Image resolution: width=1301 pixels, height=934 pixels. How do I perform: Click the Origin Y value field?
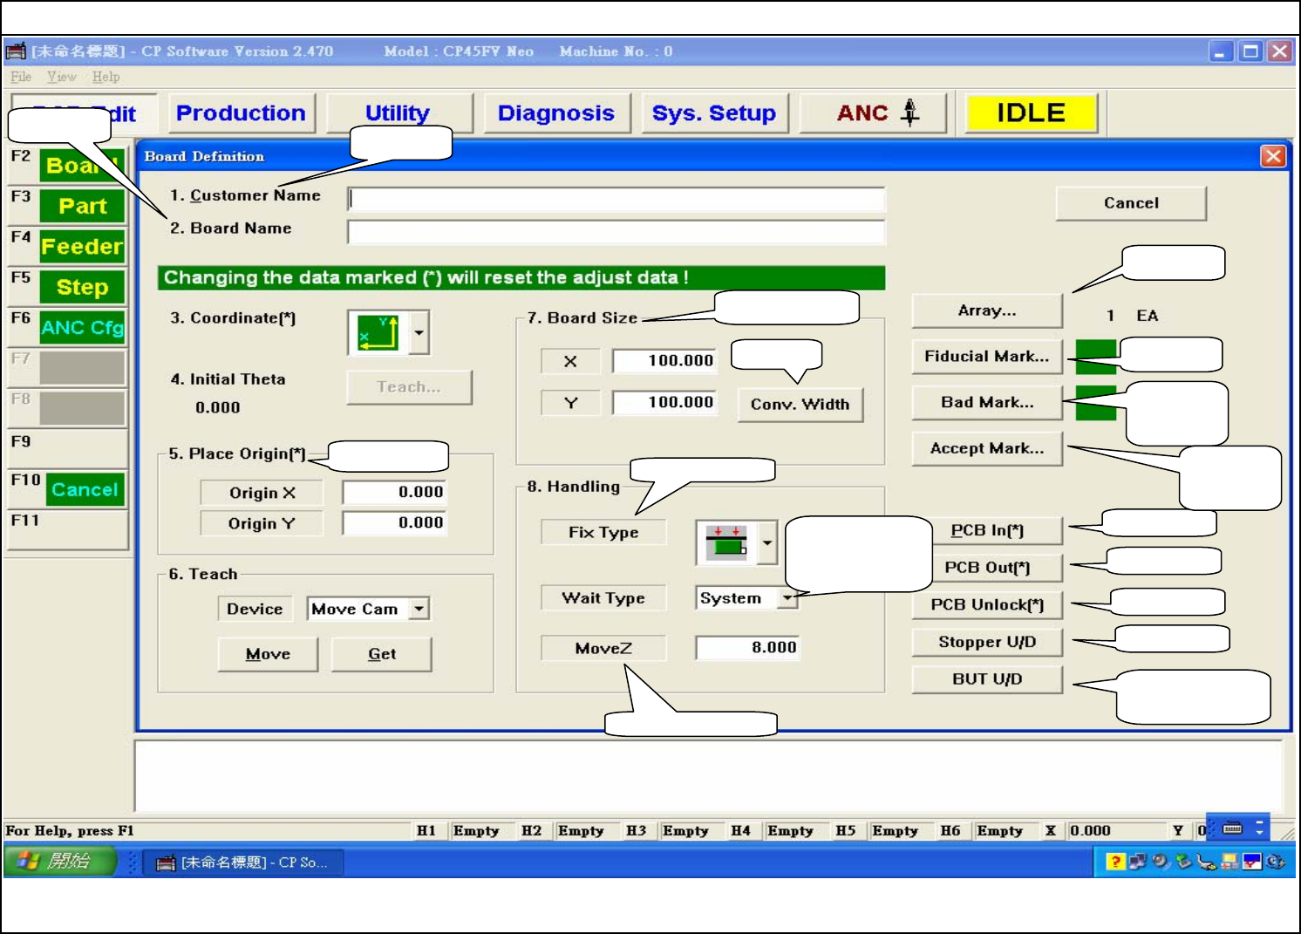coord(395,523)
